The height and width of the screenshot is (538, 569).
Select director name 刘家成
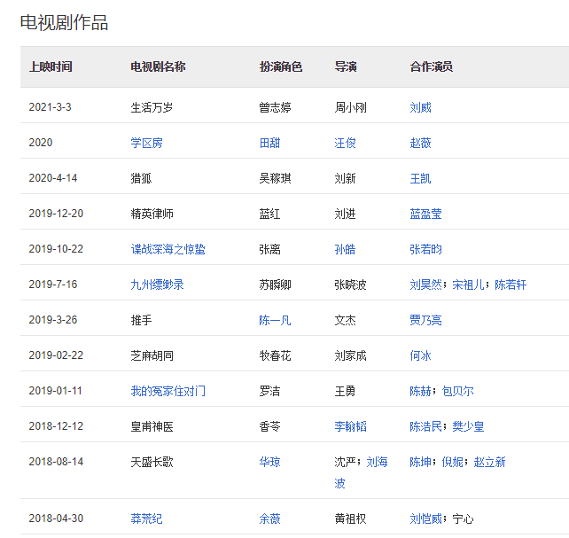pyautogui.click(x=350, y=355)
